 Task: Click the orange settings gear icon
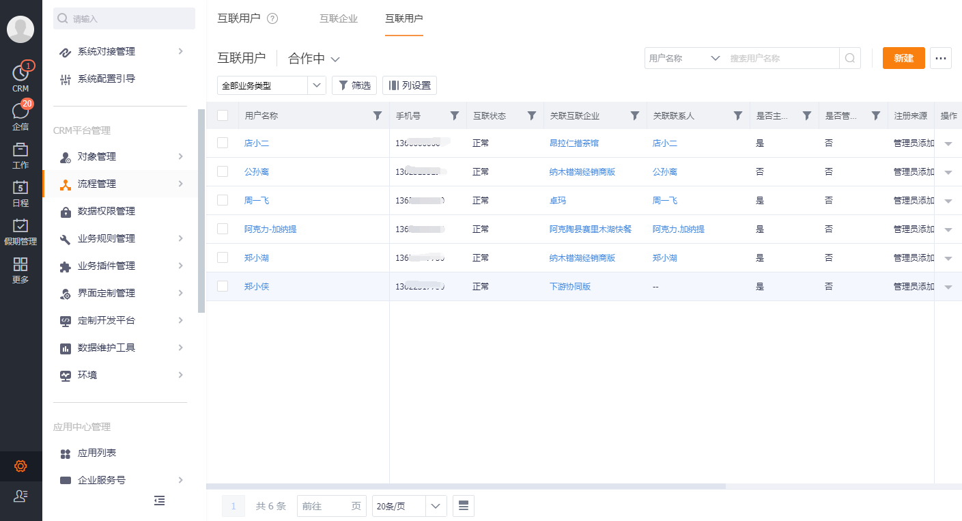pos(20,466)
